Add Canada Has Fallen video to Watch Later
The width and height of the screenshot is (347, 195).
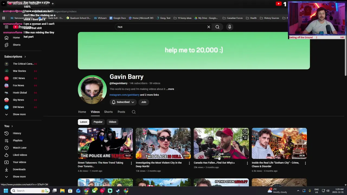pyautogui.click(x=245, y=132)
